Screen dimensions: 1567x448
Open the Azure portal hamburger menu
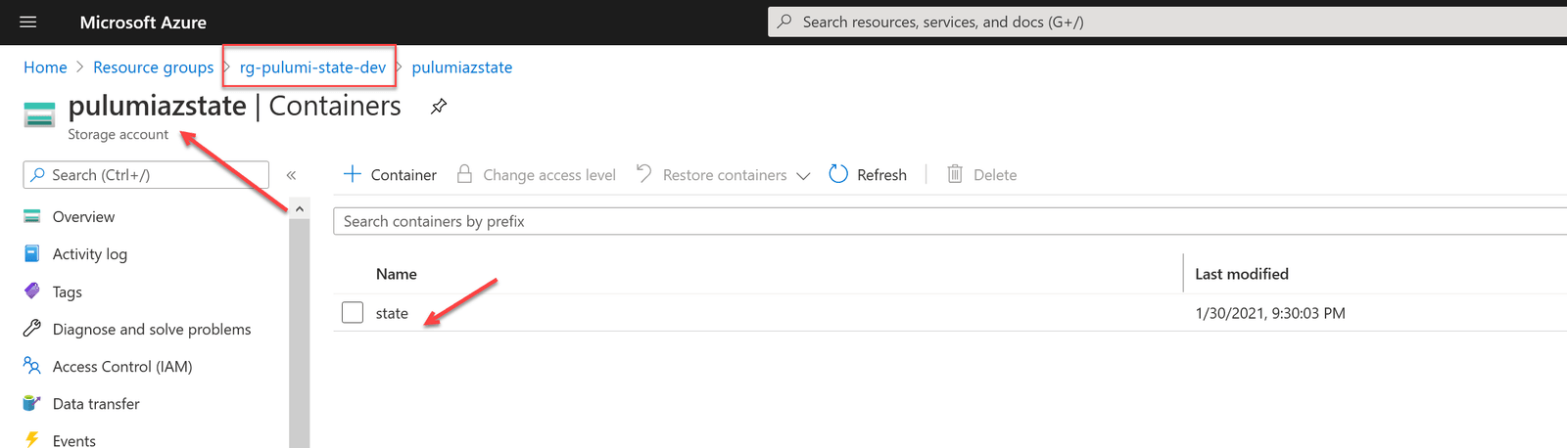(x=28, y=22)
